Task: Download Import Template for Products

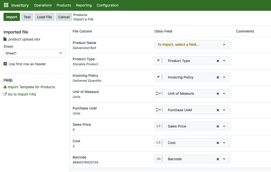Action: (31, 87)
